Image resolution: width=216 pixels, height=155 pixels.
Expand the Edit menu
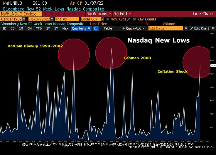tap(122, 14)
